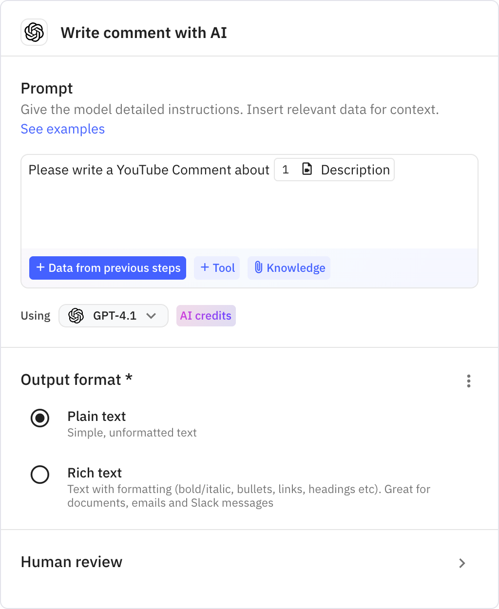The height and width of the screenshot is (609, 499).
Task: Click the Description variable pill
Action: (334, 170)
